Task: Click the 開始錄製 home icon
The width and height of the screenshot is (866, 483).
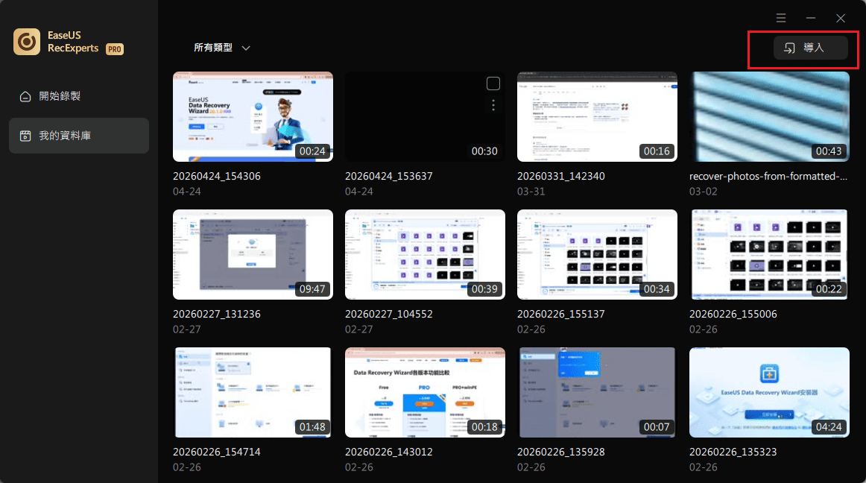Action: tap(25, 97)
